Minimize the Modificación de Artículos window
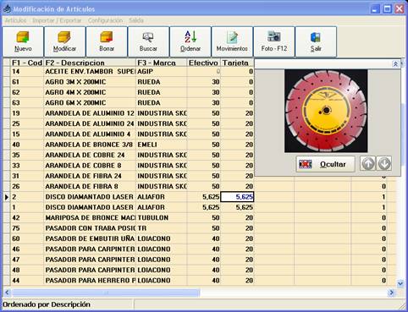The height and width of the screenshot is (312, 408). [374, 9]
